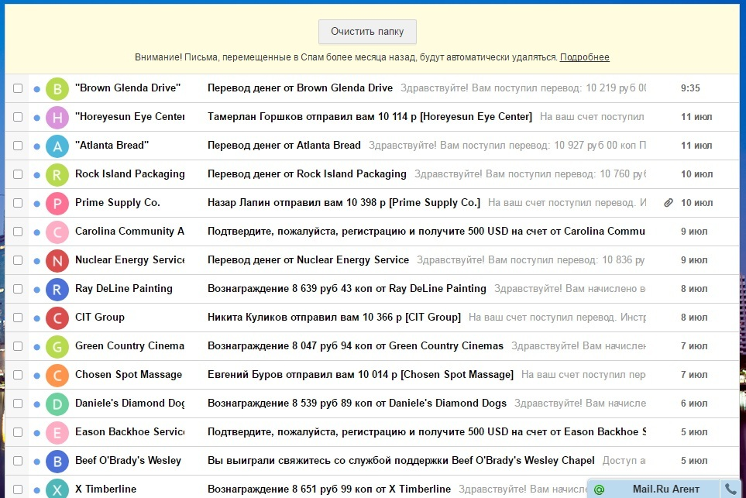746x498 pixels.
Task: Toggle read status dot for Brown Glenda Drive
Action: coord(36,89)
